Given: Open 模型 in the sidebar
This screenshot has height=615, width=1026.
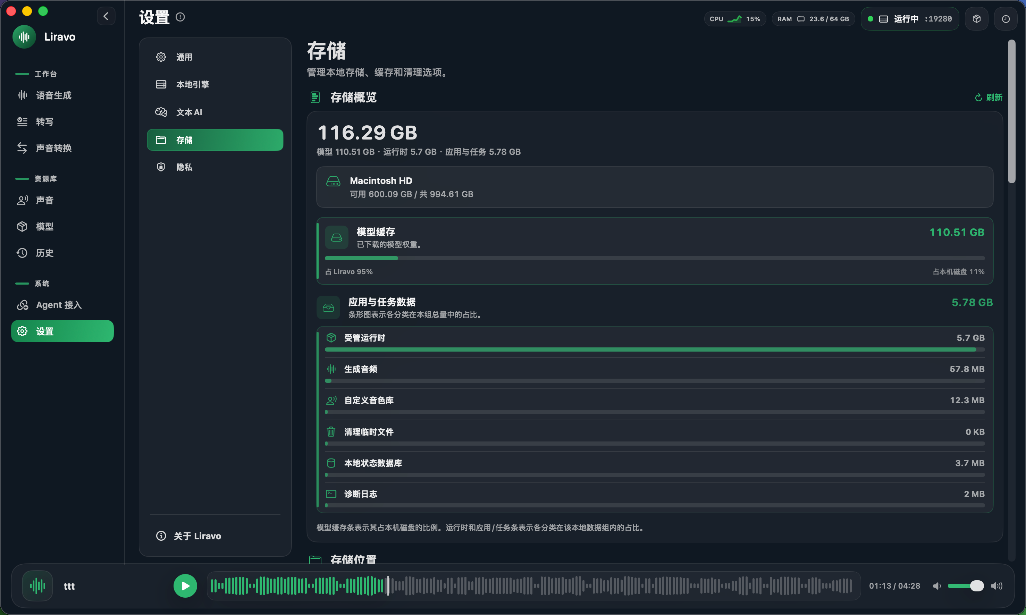Looking at the screenshot, I should pyautogui.click(x=62, y=226).
